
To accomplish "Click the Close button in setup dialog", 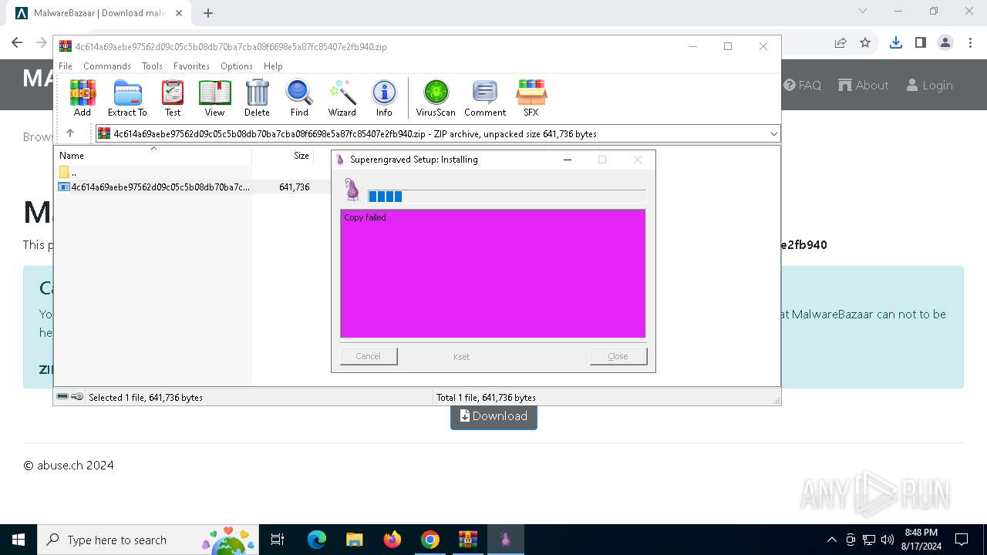I will pyautogui.click(x=618, y=356).
